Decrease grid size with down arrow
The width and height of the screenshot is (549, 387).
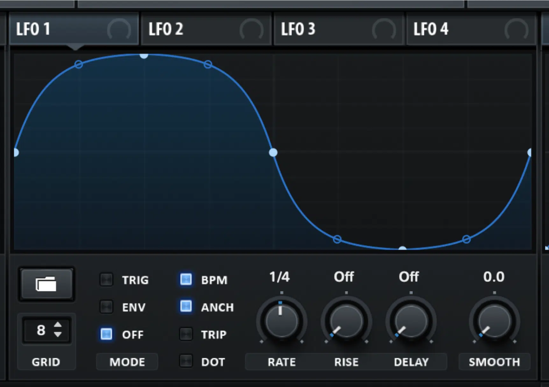click(58, 334)
